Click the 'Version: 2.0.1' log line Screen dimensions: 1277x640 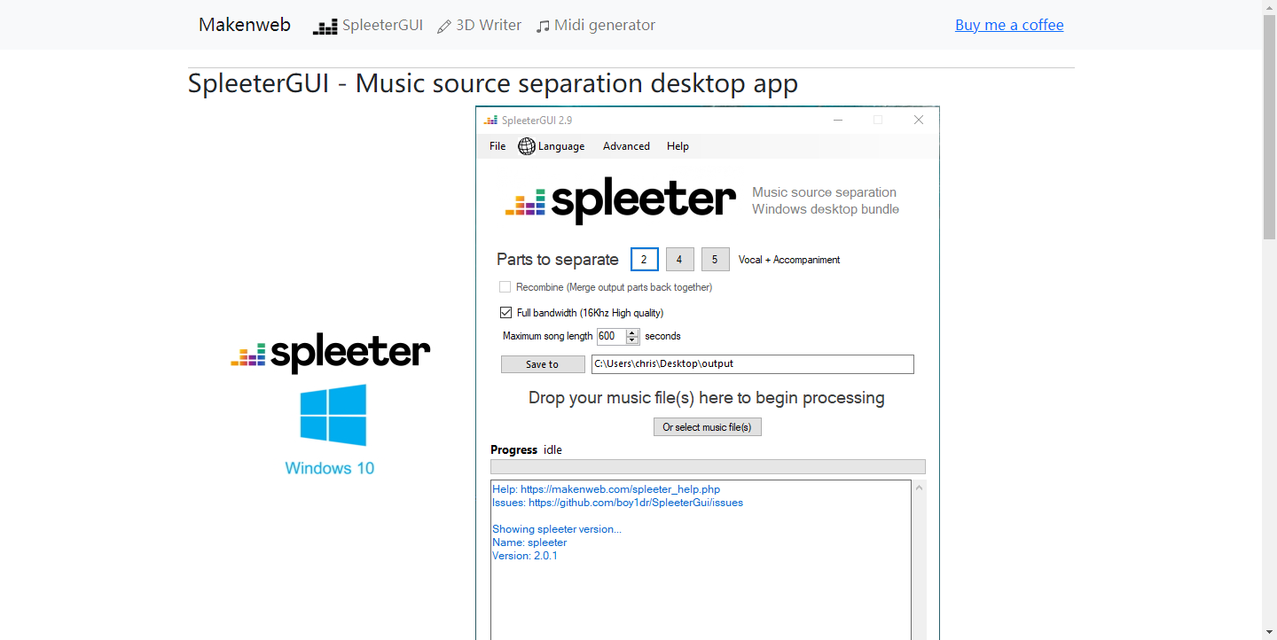[525, 556]
